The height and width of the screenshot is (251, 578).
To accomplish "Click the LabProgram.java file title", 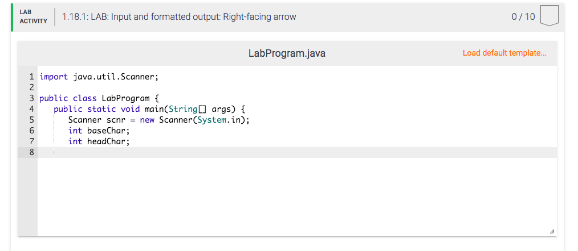I will pos(287,53).
